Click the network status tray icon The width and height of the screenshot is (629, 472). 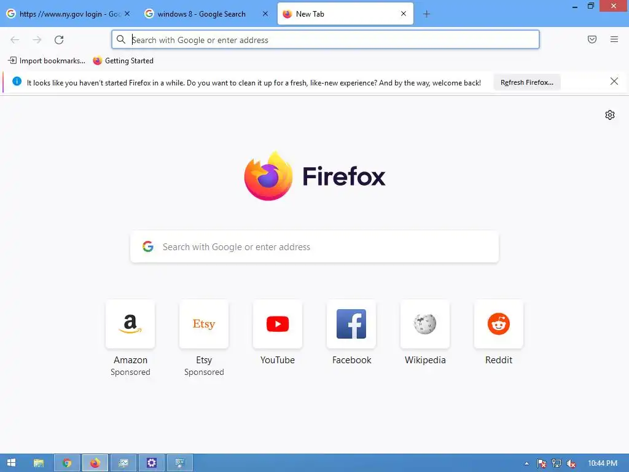[x=557, y=463]
